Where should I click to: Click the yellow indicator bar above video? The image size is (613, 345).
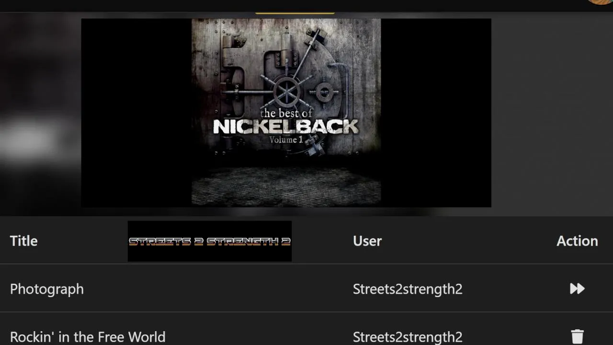pos(295,13)
